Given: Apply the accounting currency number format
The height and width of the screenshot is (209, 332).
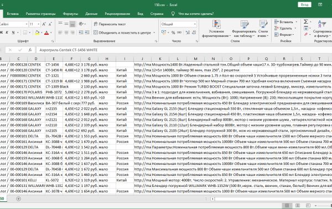Looking at the screenshot, I should tap(164, 33).
